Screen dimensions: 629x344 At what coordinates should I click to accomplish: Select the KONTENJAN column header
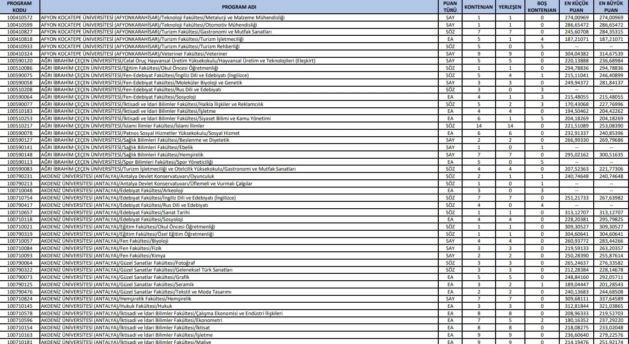(478, 7)
